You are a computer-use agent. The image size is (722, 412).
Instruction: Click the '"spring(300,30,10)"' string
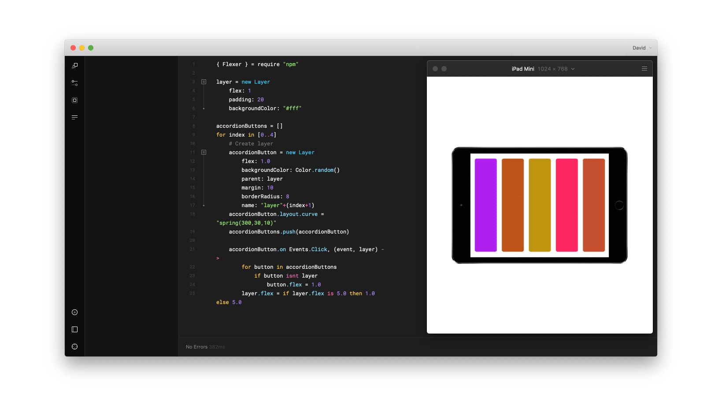tap(246, 223)
